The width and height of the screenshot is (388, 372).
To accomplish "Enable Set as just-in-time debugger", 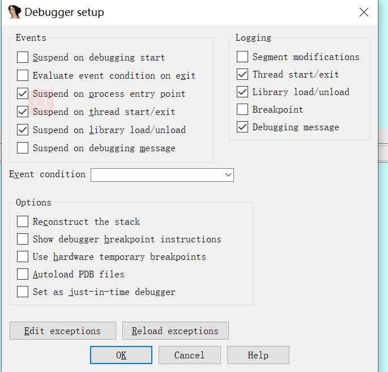I will [23, 292].
